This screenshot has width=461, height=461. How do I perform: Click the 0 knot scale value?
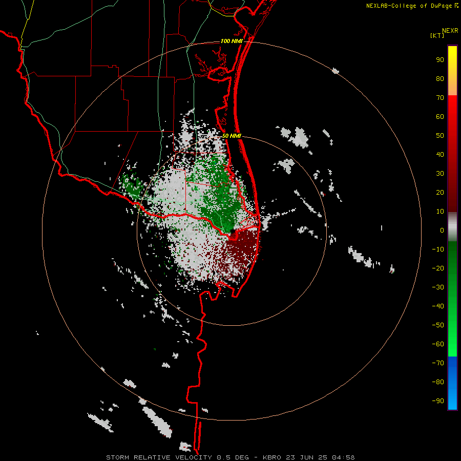442,230
